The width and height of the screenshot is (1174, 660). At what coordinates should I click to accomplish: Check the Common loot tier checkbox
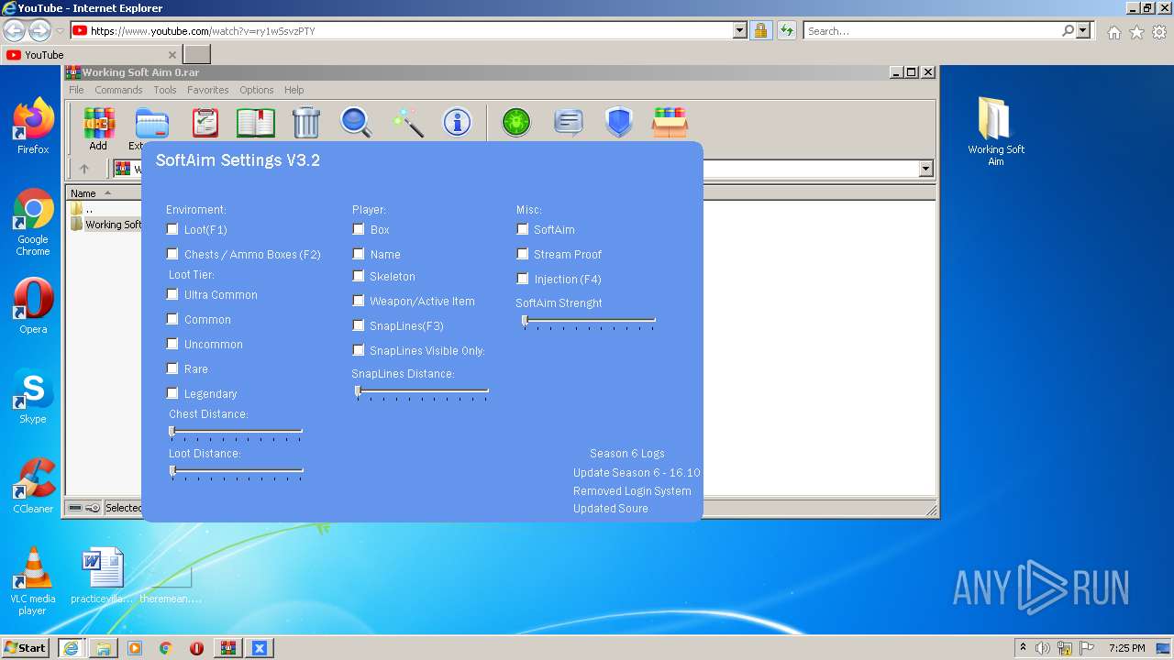point(172,319)
